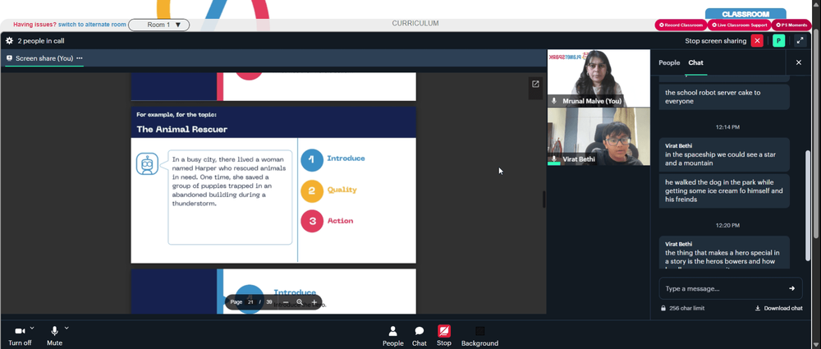The image size is (821, 349).
Task: Click the Type a message input field
Action: (723, 288)
